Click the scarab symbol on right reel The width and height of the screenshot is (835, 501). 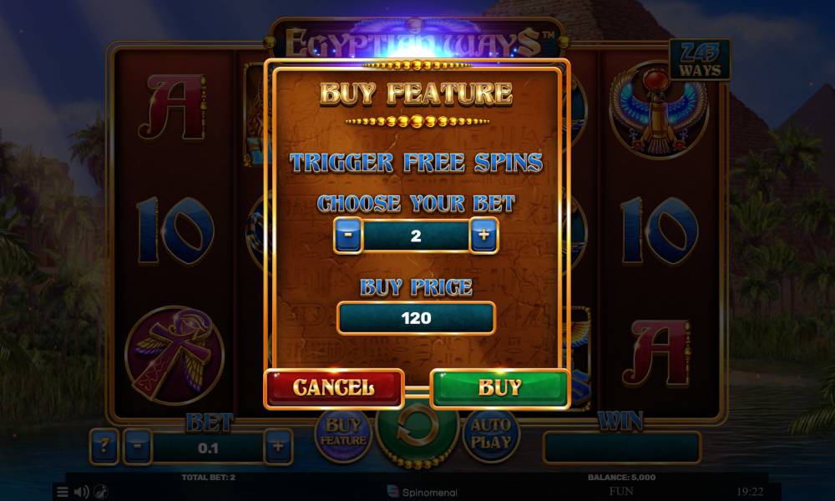coord(659,111)
